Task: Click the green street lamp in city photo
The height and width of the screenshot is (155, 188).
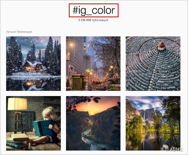Action: (x=89, y=71)
